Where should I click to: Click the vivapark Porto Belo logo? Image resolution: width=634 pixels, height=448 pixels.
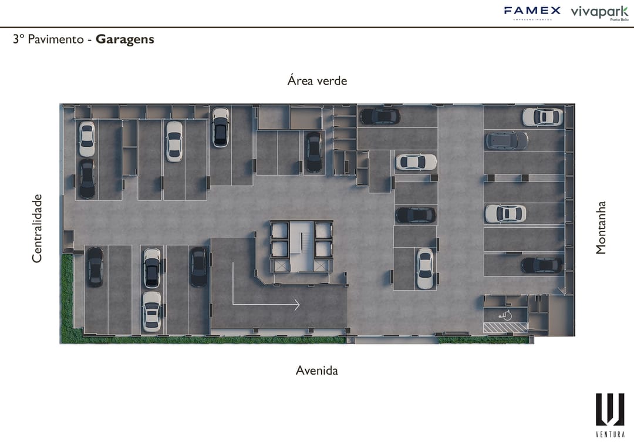599,13
